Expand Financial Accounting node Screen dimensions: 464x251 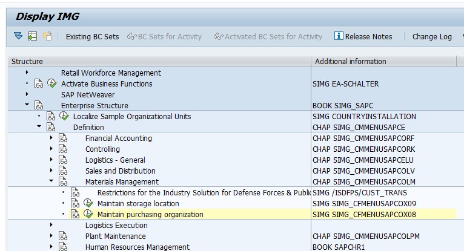tap(51, 138)
